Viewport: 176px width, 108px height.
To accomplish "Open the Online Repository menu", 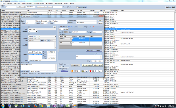I will (x=27, y=3).
